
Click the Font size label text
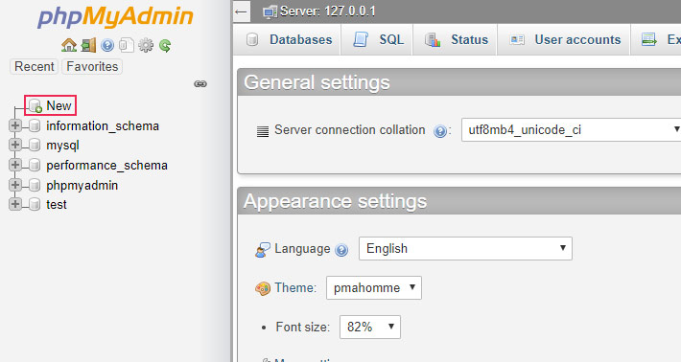[x=303, y=327]
